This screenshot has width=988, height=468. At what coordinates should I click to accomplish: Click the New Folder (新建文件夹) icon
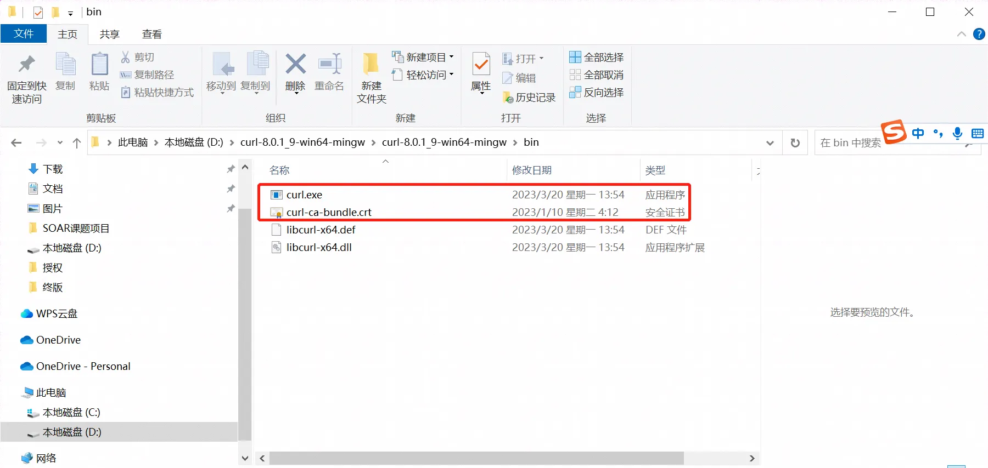tap(371, 65)
